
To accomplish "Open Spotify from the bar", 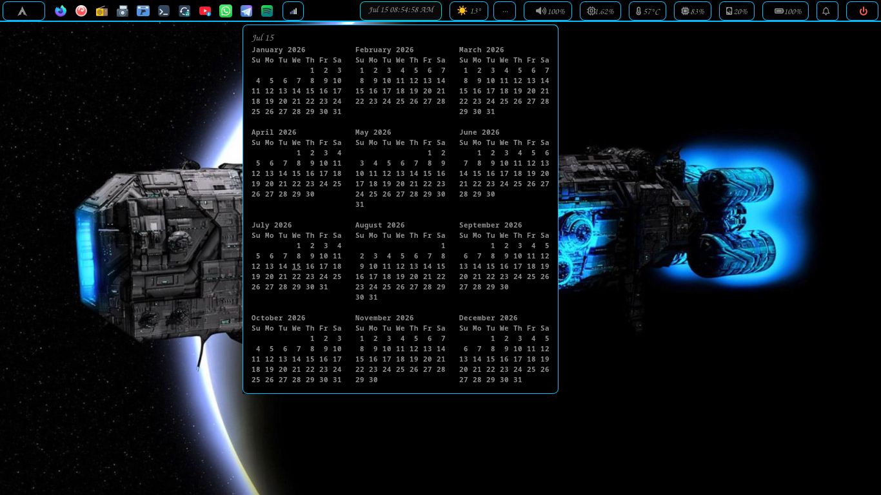I will (x=267, y=11).
